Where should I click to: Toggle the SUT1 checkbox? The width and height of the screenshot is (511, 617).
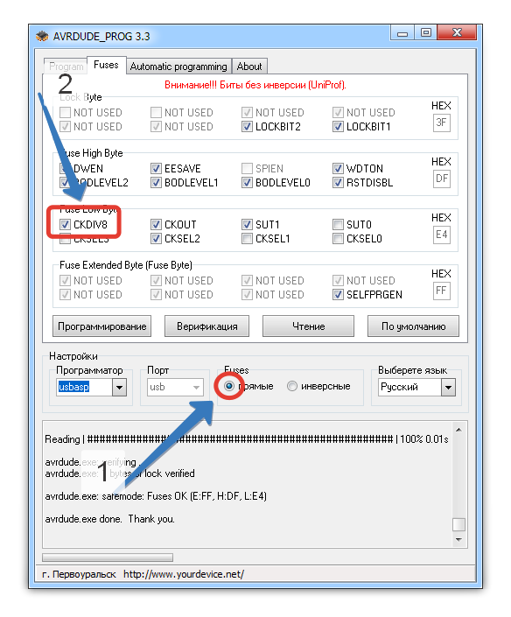click(247, 225)
